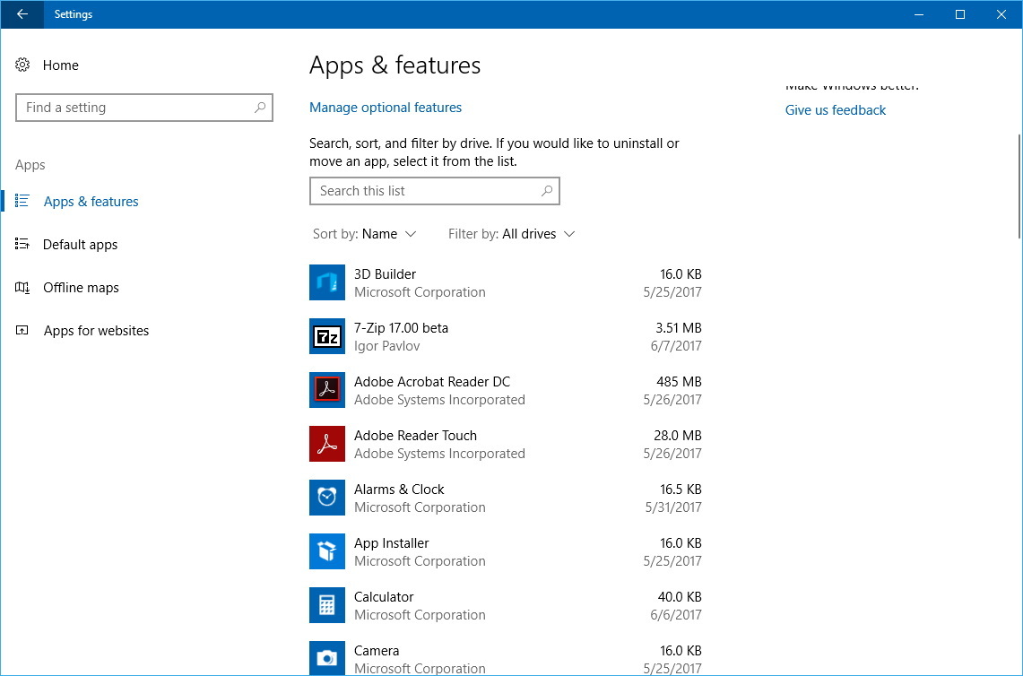The image size is (1023, 676).
Task: Select Offline maps in the sidebar
Action: [x=81, y=287]
